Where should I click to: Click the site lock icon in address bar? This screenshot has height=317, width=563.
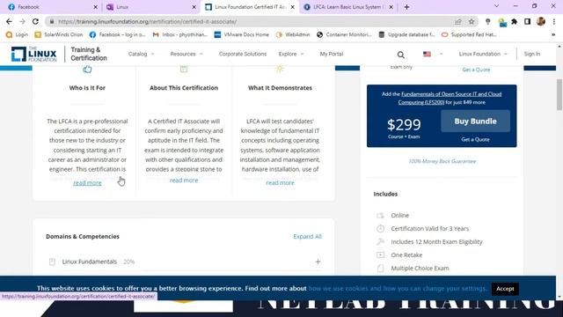tap(52, 21)
